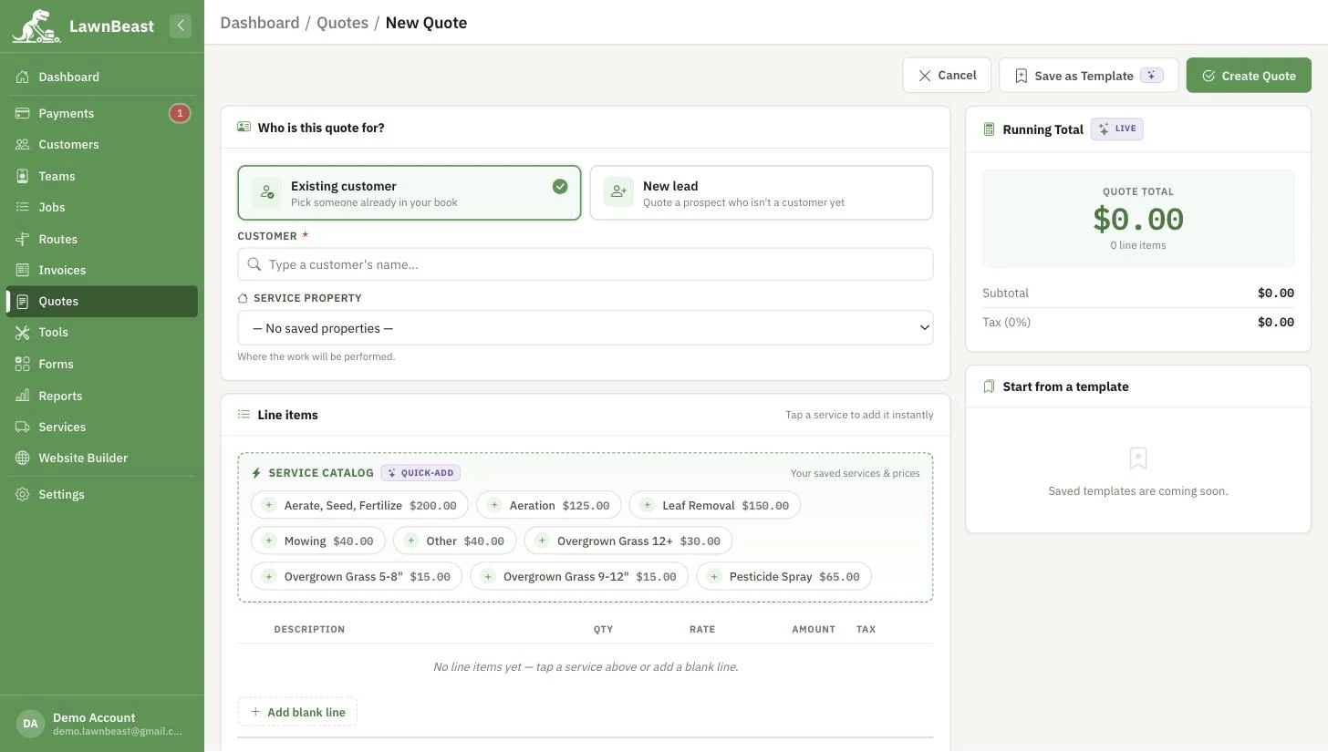
Task: Navigate to Invoices in the sidebar
Action: (102, 270)
